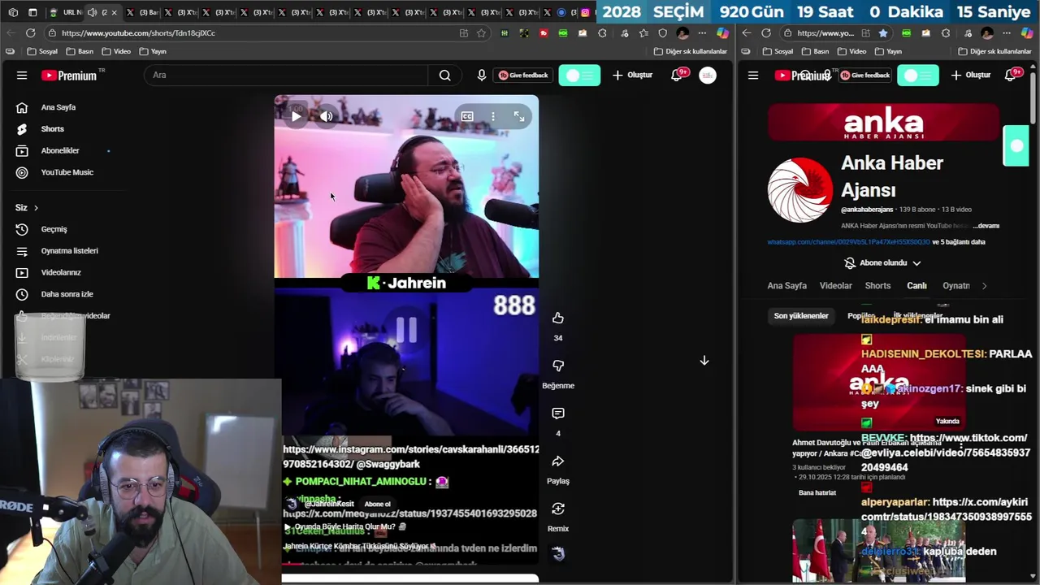The height and width of the screenshot is (585, 1040).
Task: Toggle teal switch in Anka channel window header
Action: tap(918, 76)
